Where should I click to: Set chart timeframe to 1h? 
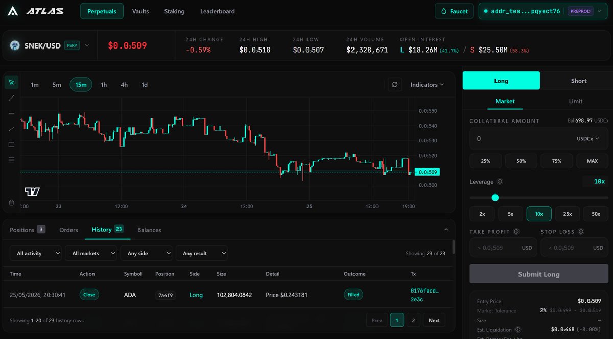(x=104, y=85)
